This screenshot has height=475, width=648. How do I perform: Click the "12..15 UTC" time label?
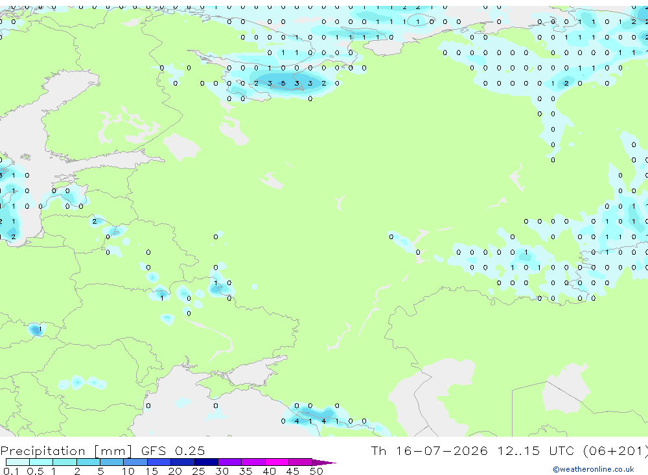tap(537, 450)
